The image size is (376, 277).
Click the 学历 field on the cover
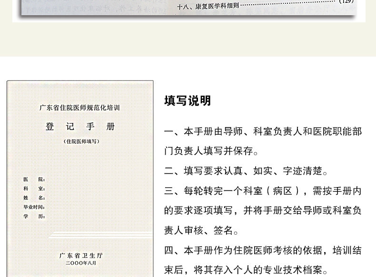click(x=34, y=217)
